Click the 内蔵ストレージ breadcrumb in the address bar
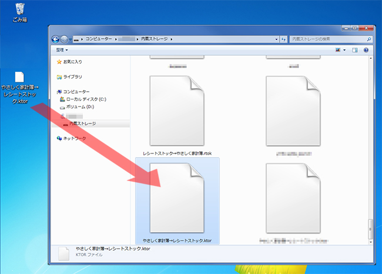The width and height of the screenshot is (382, 274). coord(155,39)
